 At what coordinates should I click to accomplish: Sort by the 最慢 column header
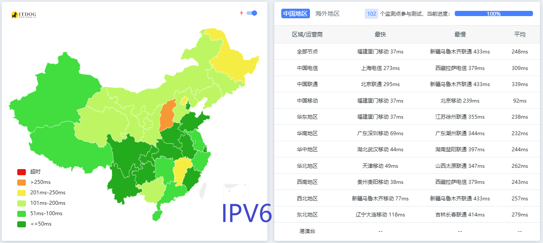click(460, 34)
